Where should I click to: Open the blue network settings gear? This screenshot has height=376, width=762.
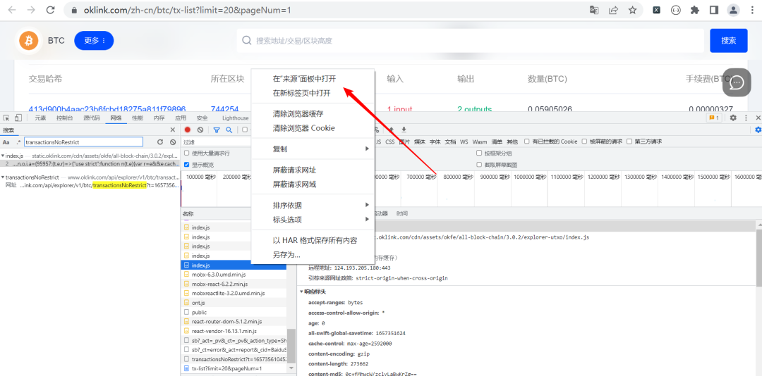(x=758, y=130)
